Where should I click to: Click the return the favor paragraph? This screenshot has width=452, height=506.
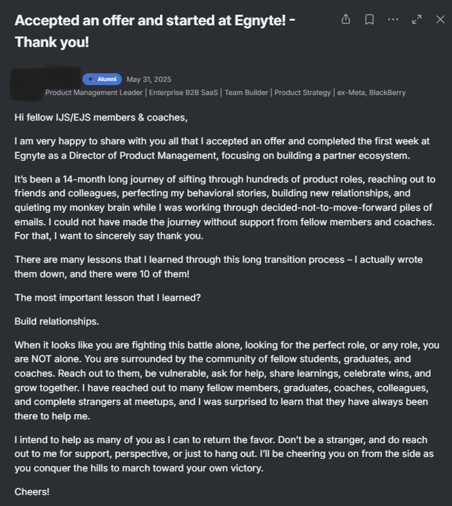224,454
